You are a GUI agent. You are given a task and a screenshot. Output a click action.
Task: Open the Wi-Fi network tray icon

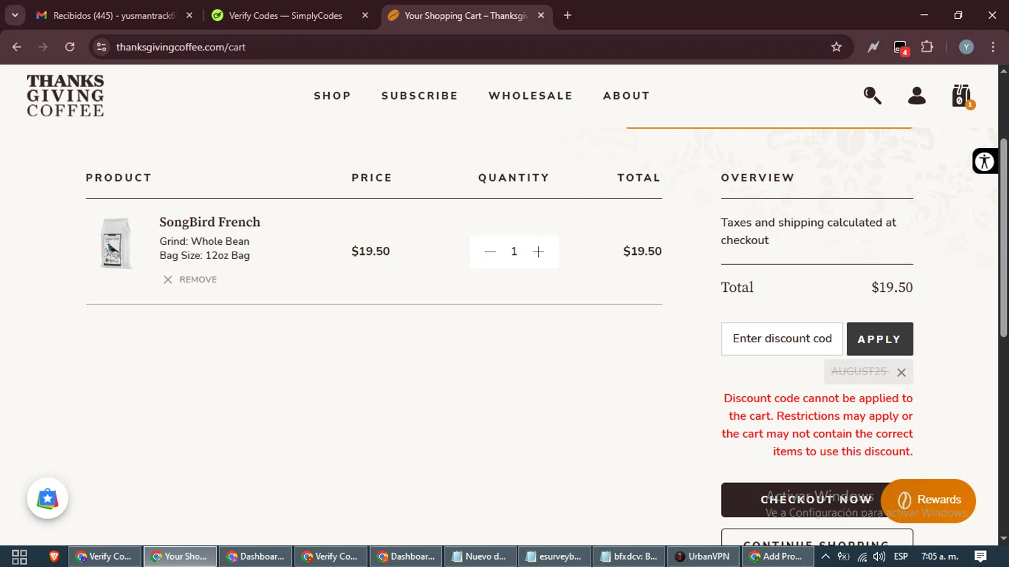(862, 556)
